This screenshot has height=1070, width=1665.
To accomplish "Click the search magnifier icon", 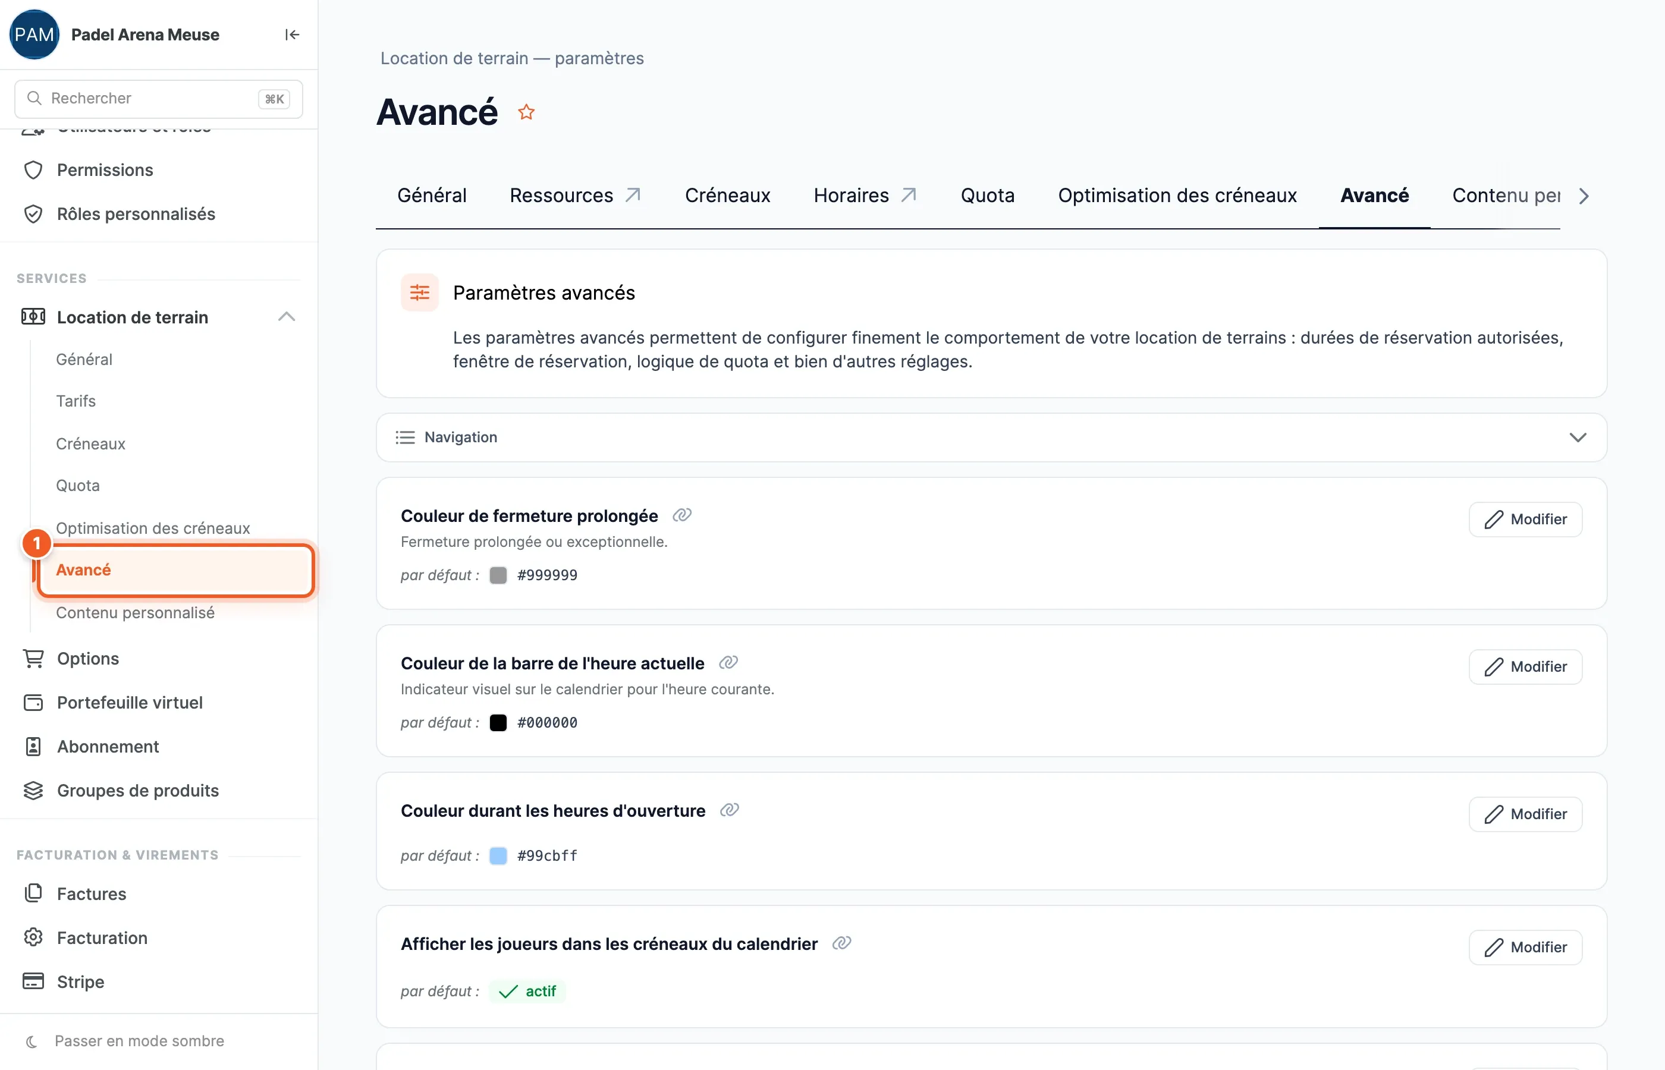I will [34, 98].
